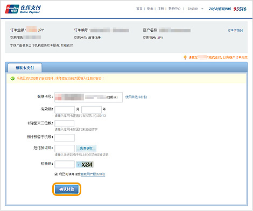Image resolution: width=253 pixels, height=211 pixels.
Task: Click the 交易币种: JPY text
Action: click(x=153, y=38)
